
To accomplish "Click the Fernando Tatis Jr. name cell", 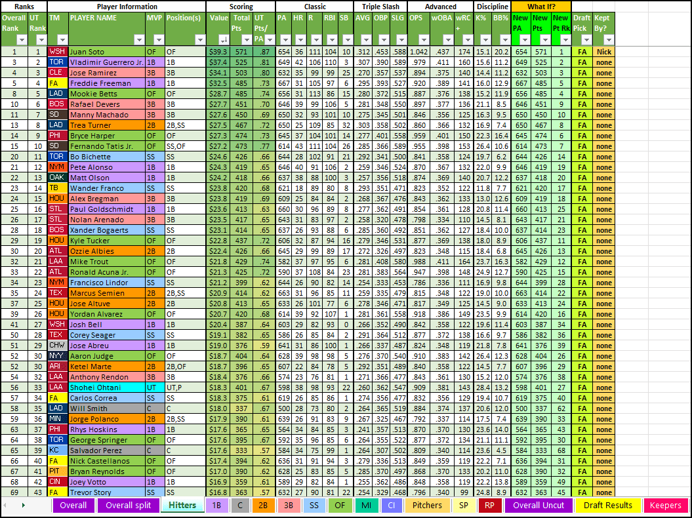I will coord(107,146).
